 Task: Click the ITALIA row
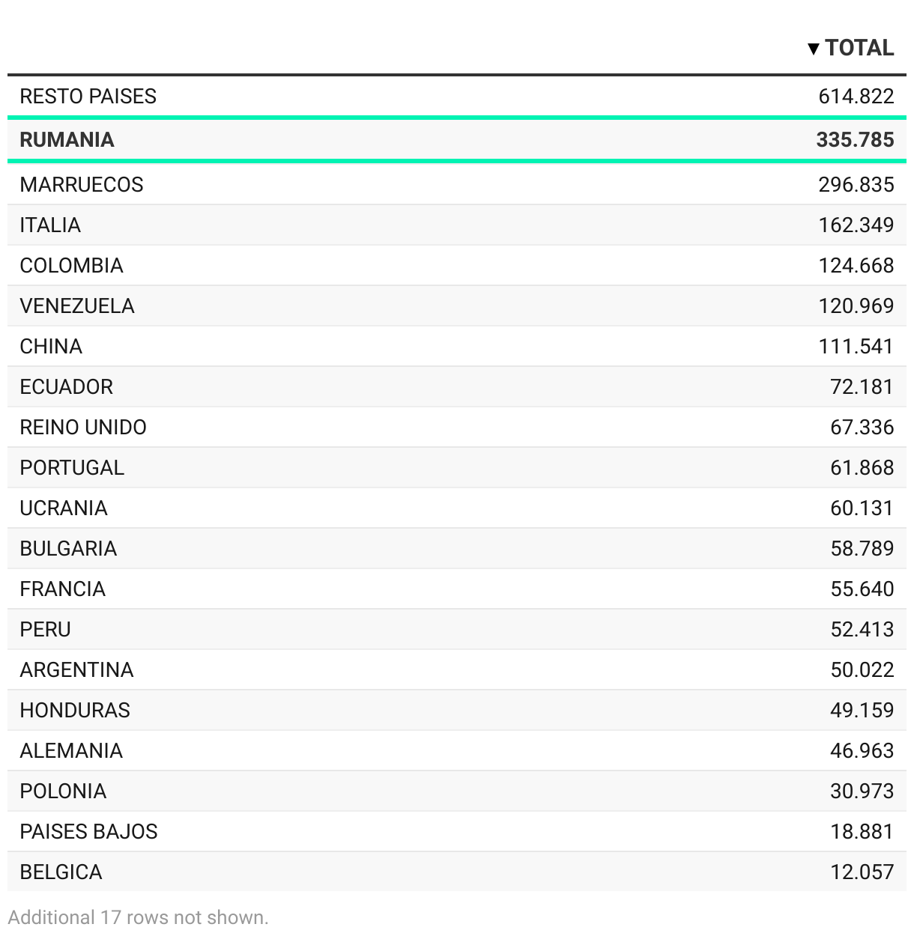point(457,225)
